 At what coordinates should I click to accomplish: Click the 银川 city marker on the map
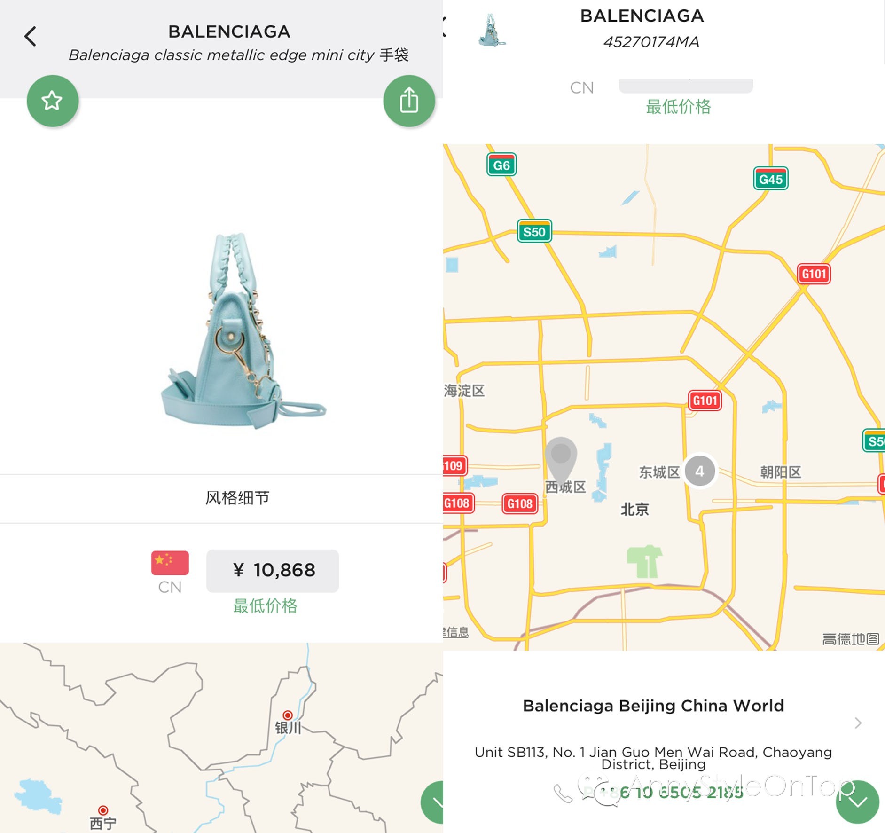point(288,715)
